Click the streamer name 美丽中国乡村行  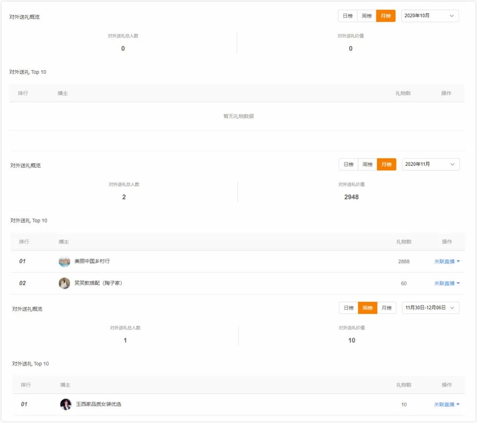point(92,261)
